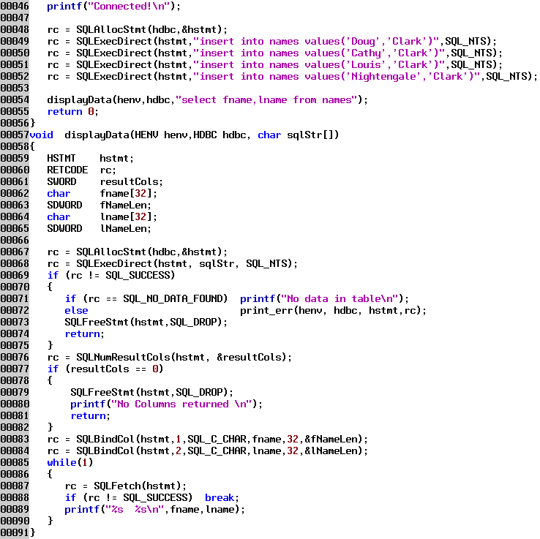Click the 'SDWORD fNameLen;' declaration
Viewport: 540px width, 539px height.
pos(99,205)
